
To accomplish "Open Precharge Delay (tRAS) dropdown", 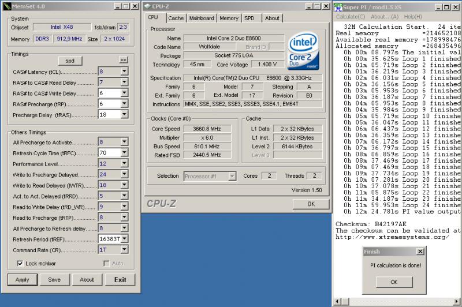I will (x=124, y=114).
